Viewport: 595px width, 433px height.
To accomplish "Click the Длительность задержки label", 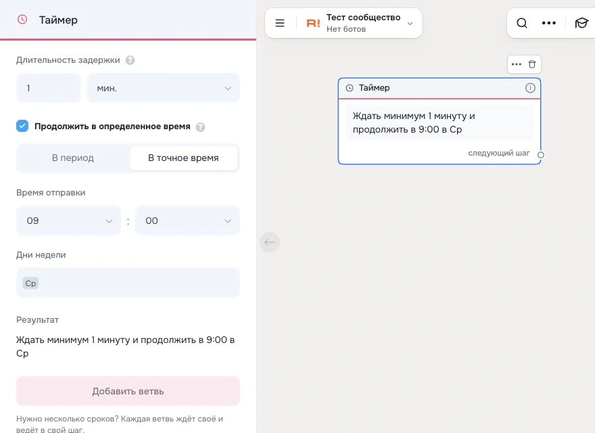I will coord(68,60).
